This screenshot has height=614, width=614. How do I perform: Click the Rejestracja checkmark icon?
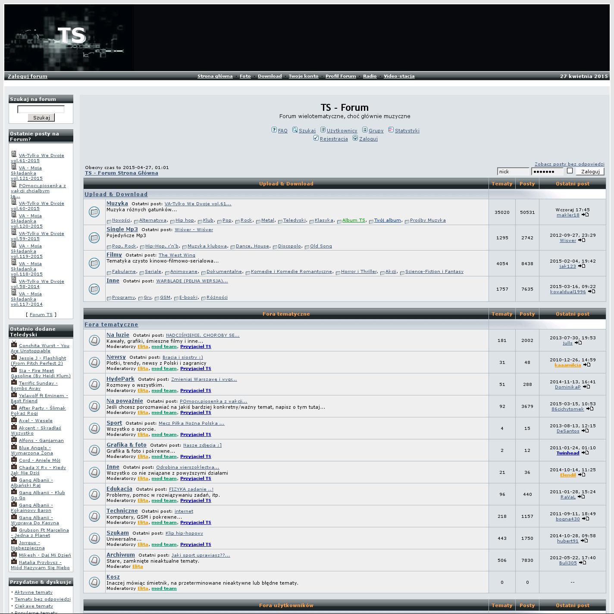[x=316, y=138]
